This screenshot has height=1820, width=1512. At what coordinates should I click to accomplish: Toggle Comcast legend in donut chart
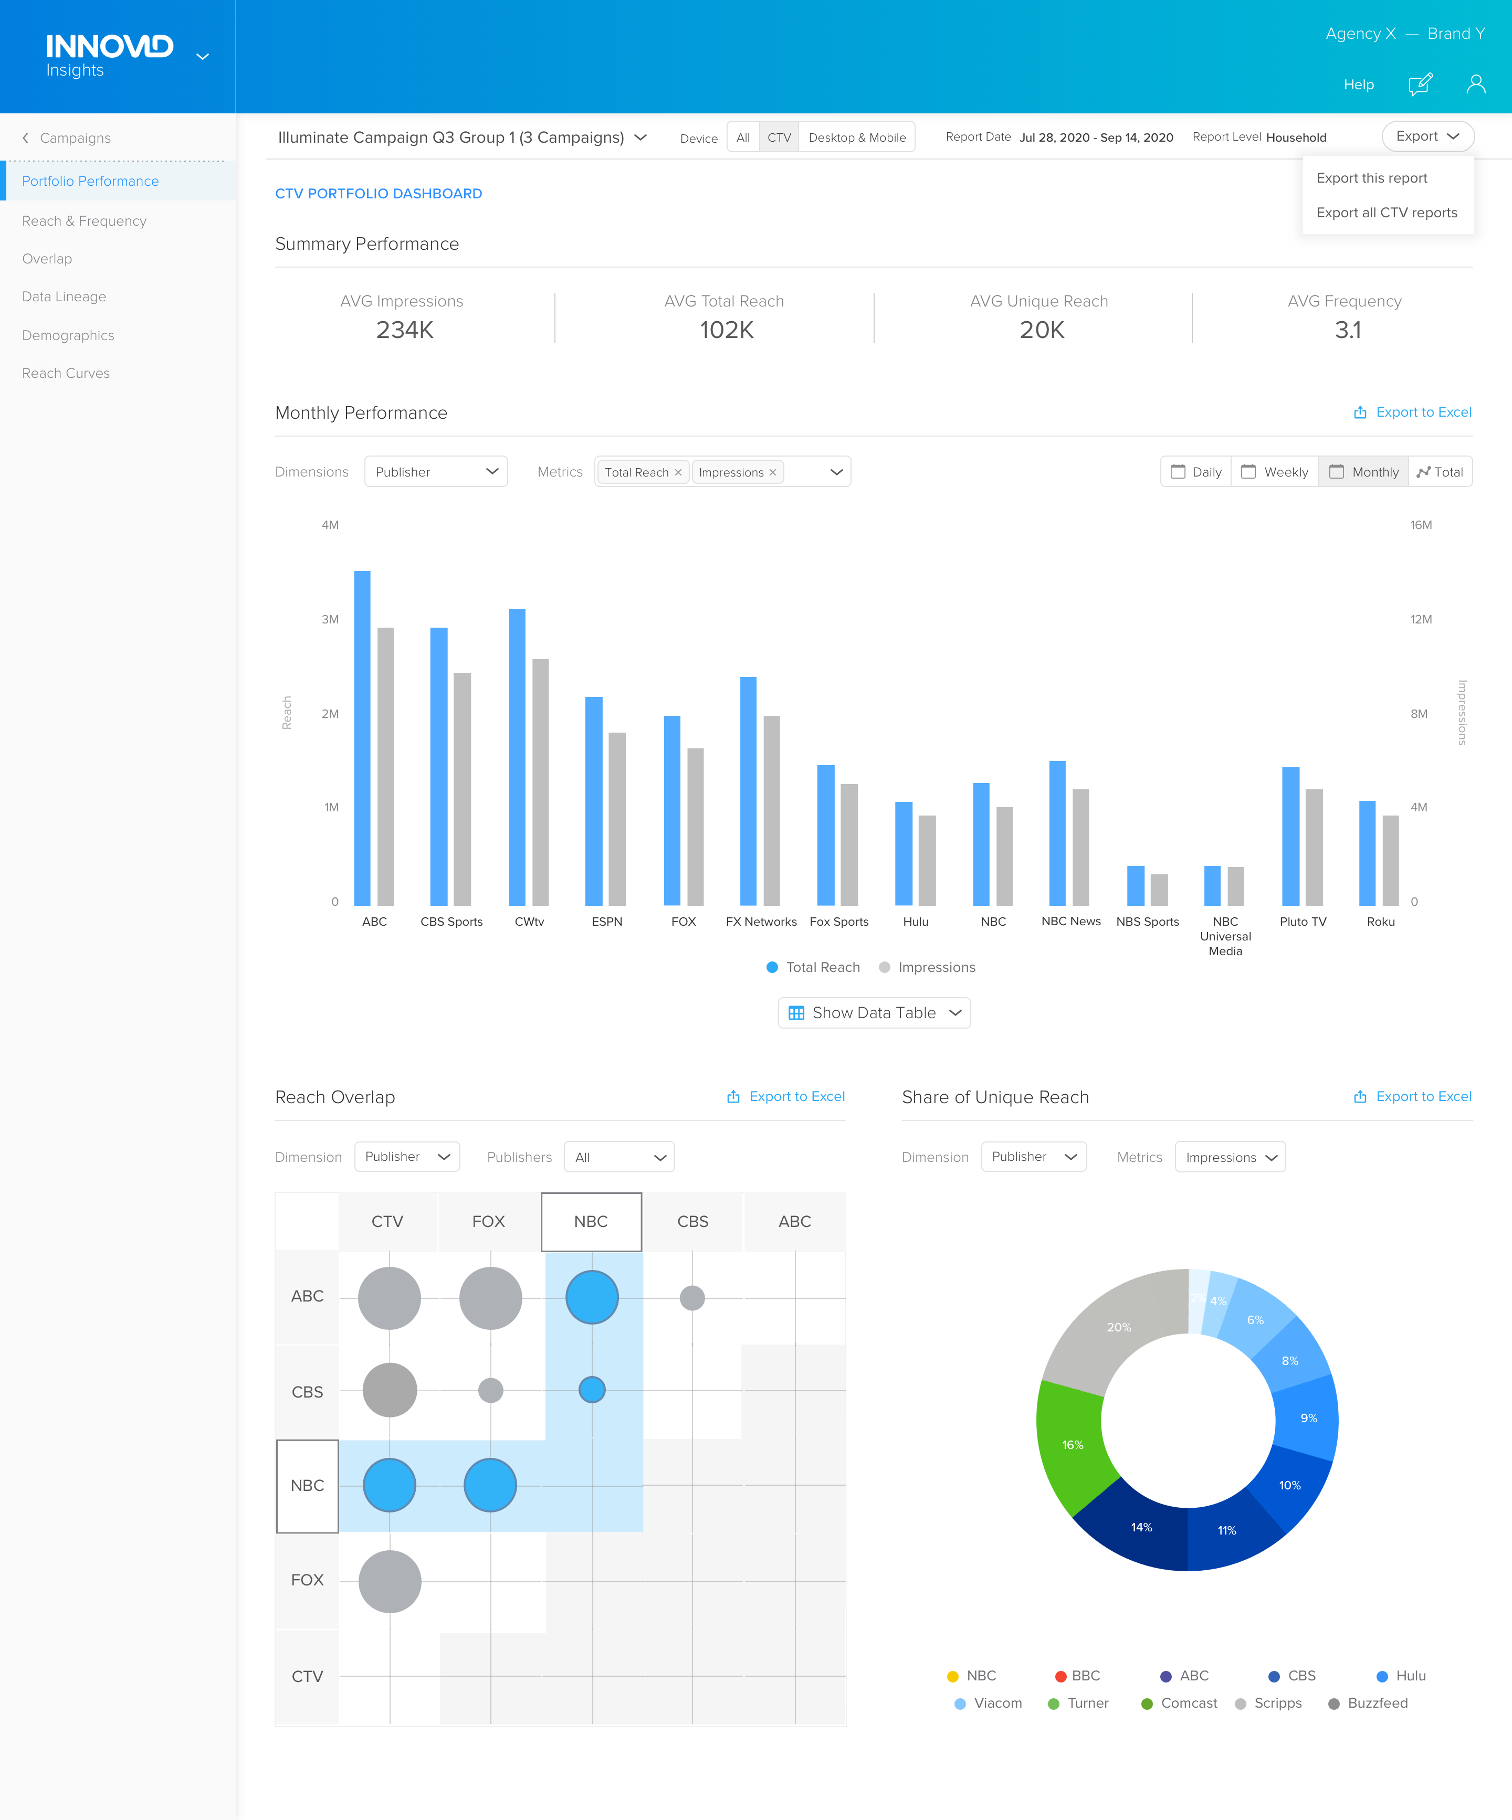tap(1179, 1703)
